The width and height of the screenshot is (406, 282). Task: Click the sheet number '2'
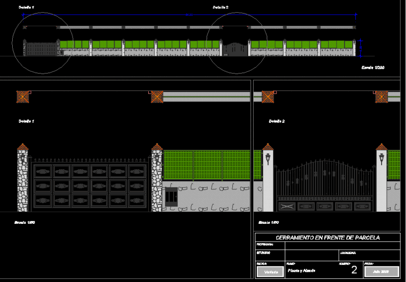[354, 270]
